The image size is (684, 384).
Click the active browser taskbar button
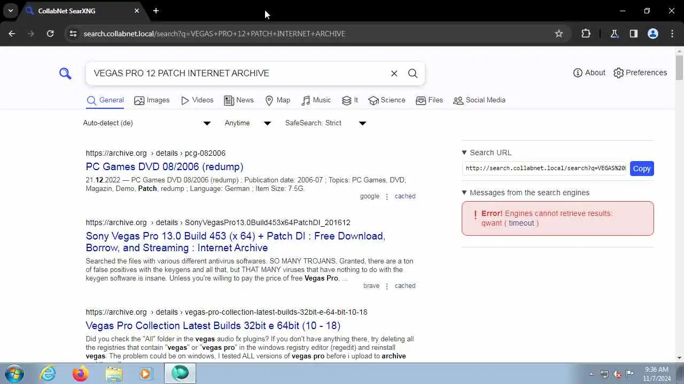point(180,373)
